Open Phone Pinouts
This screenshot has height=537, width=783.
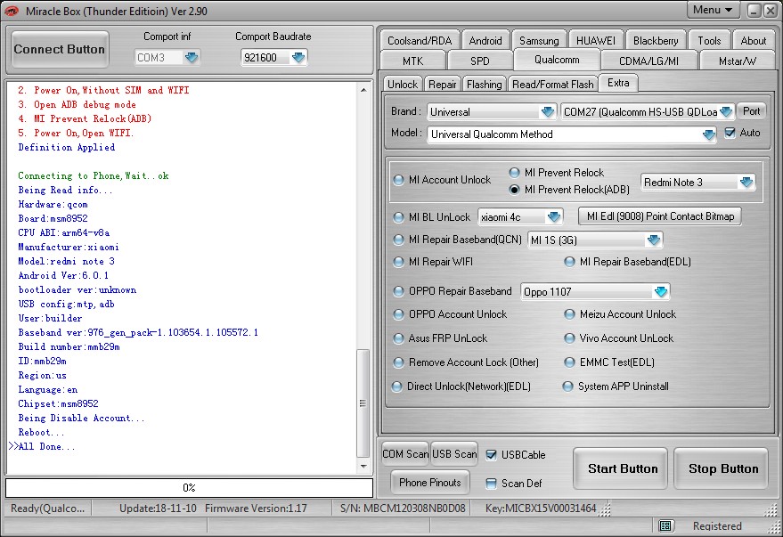430,483
